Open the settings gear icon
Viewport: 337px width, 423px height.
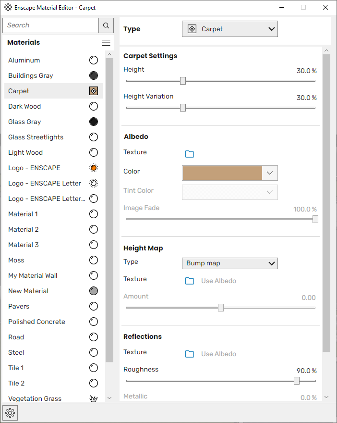coord(10,412)
